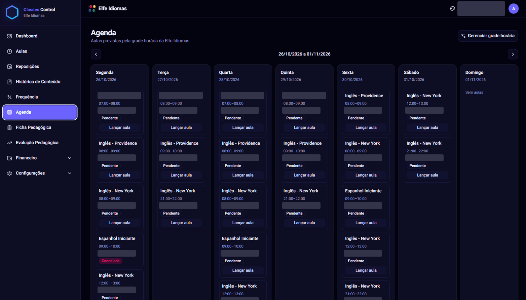Click the Ficha Pedagógica clipboard icon
This screenshot has height=300, width=526.
(x=9, y=127)
